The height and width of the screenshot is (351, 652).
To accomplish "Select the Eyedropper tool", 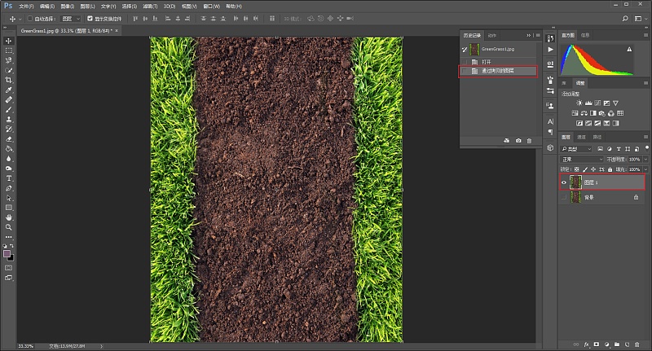I will 9,90.
